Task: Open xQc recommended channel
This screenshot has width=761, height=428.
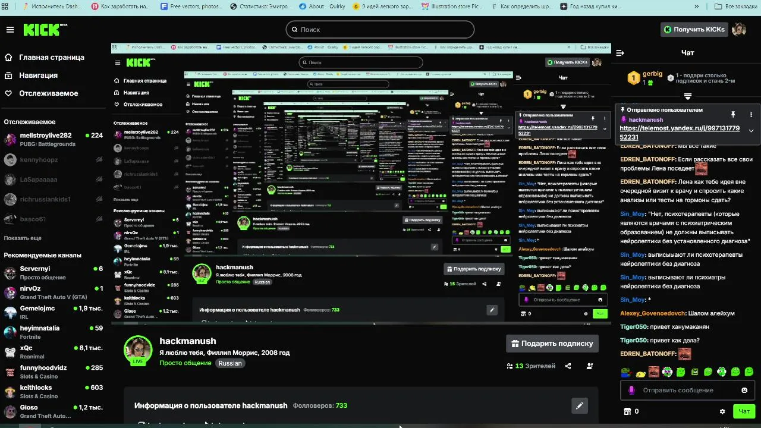Action: pos(54,352)
